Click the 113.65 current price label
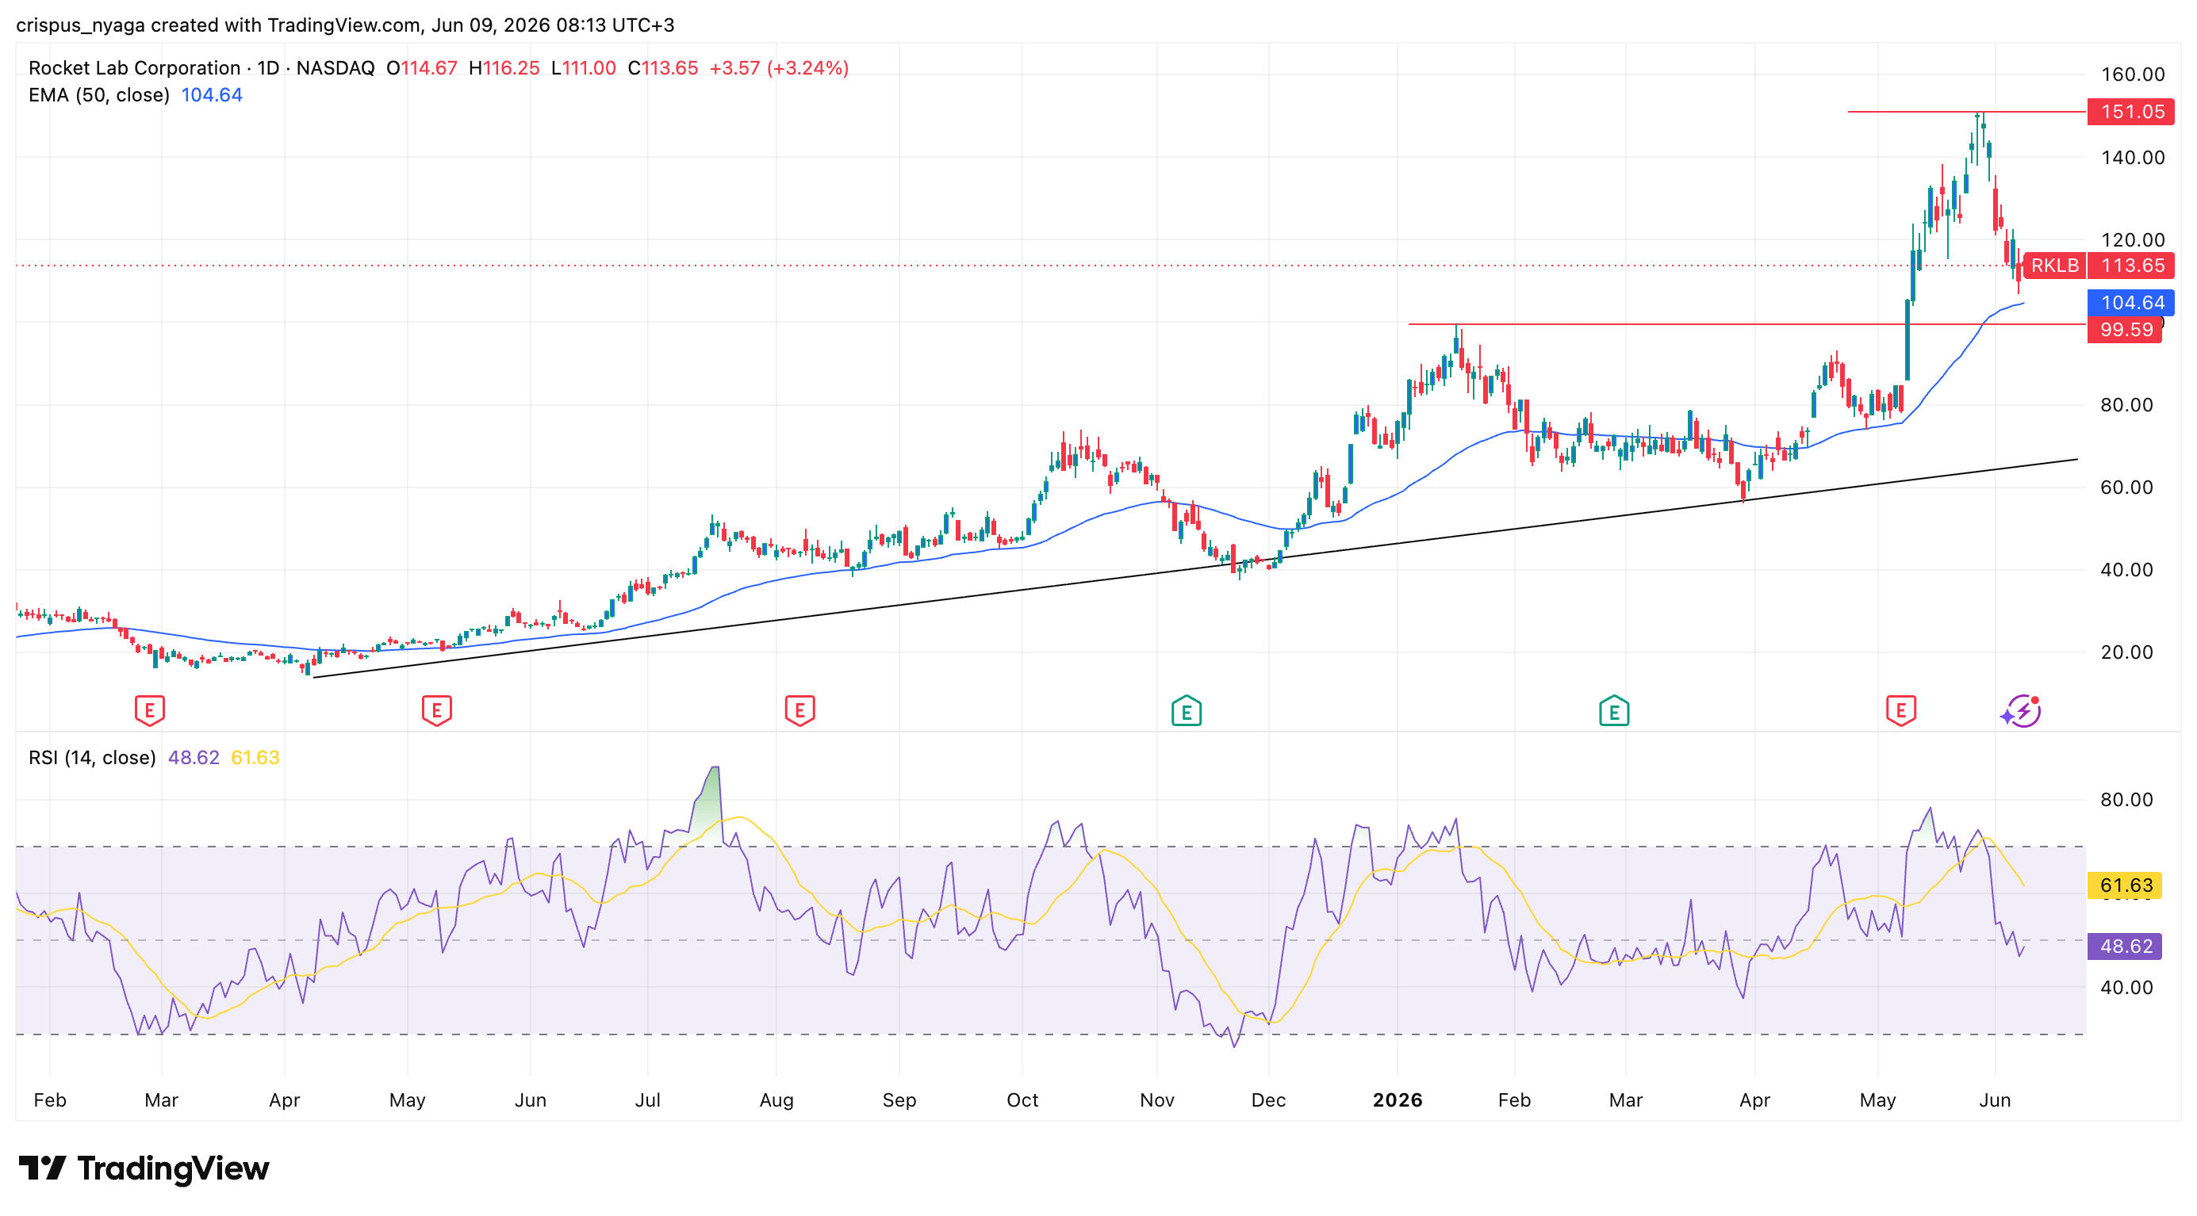Screen dimensions: 2197x1216 tap(2130, 266)
